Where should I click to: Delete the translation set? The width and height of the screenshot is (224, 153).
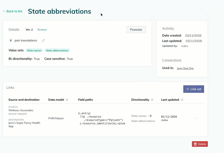[200, 144]
